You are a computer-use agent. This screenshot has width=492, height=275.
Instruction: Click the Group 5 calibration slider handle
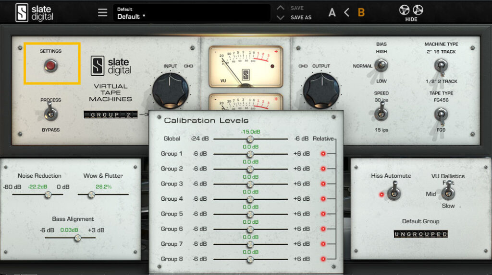pos(250,214)
